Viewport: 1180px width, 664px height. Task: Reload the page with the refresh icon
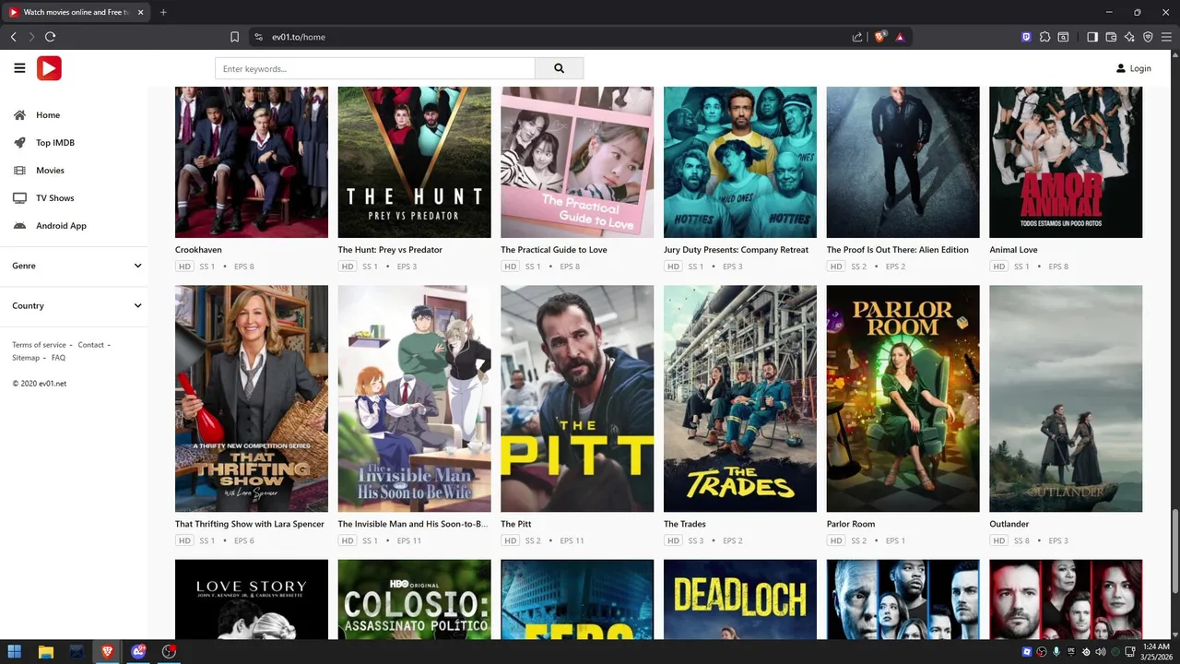(x=51, y=37)
